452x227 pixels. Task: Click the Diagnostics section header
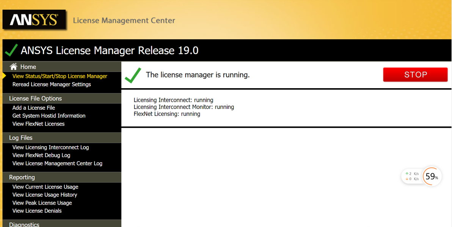coord(62,224)
